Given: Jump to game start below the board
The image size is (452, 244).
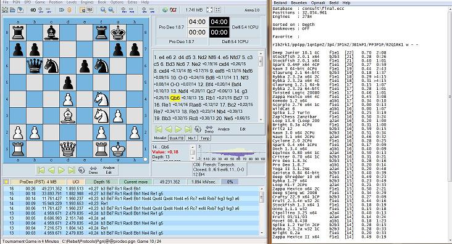Looking at the screenshot, I should 41,170.
